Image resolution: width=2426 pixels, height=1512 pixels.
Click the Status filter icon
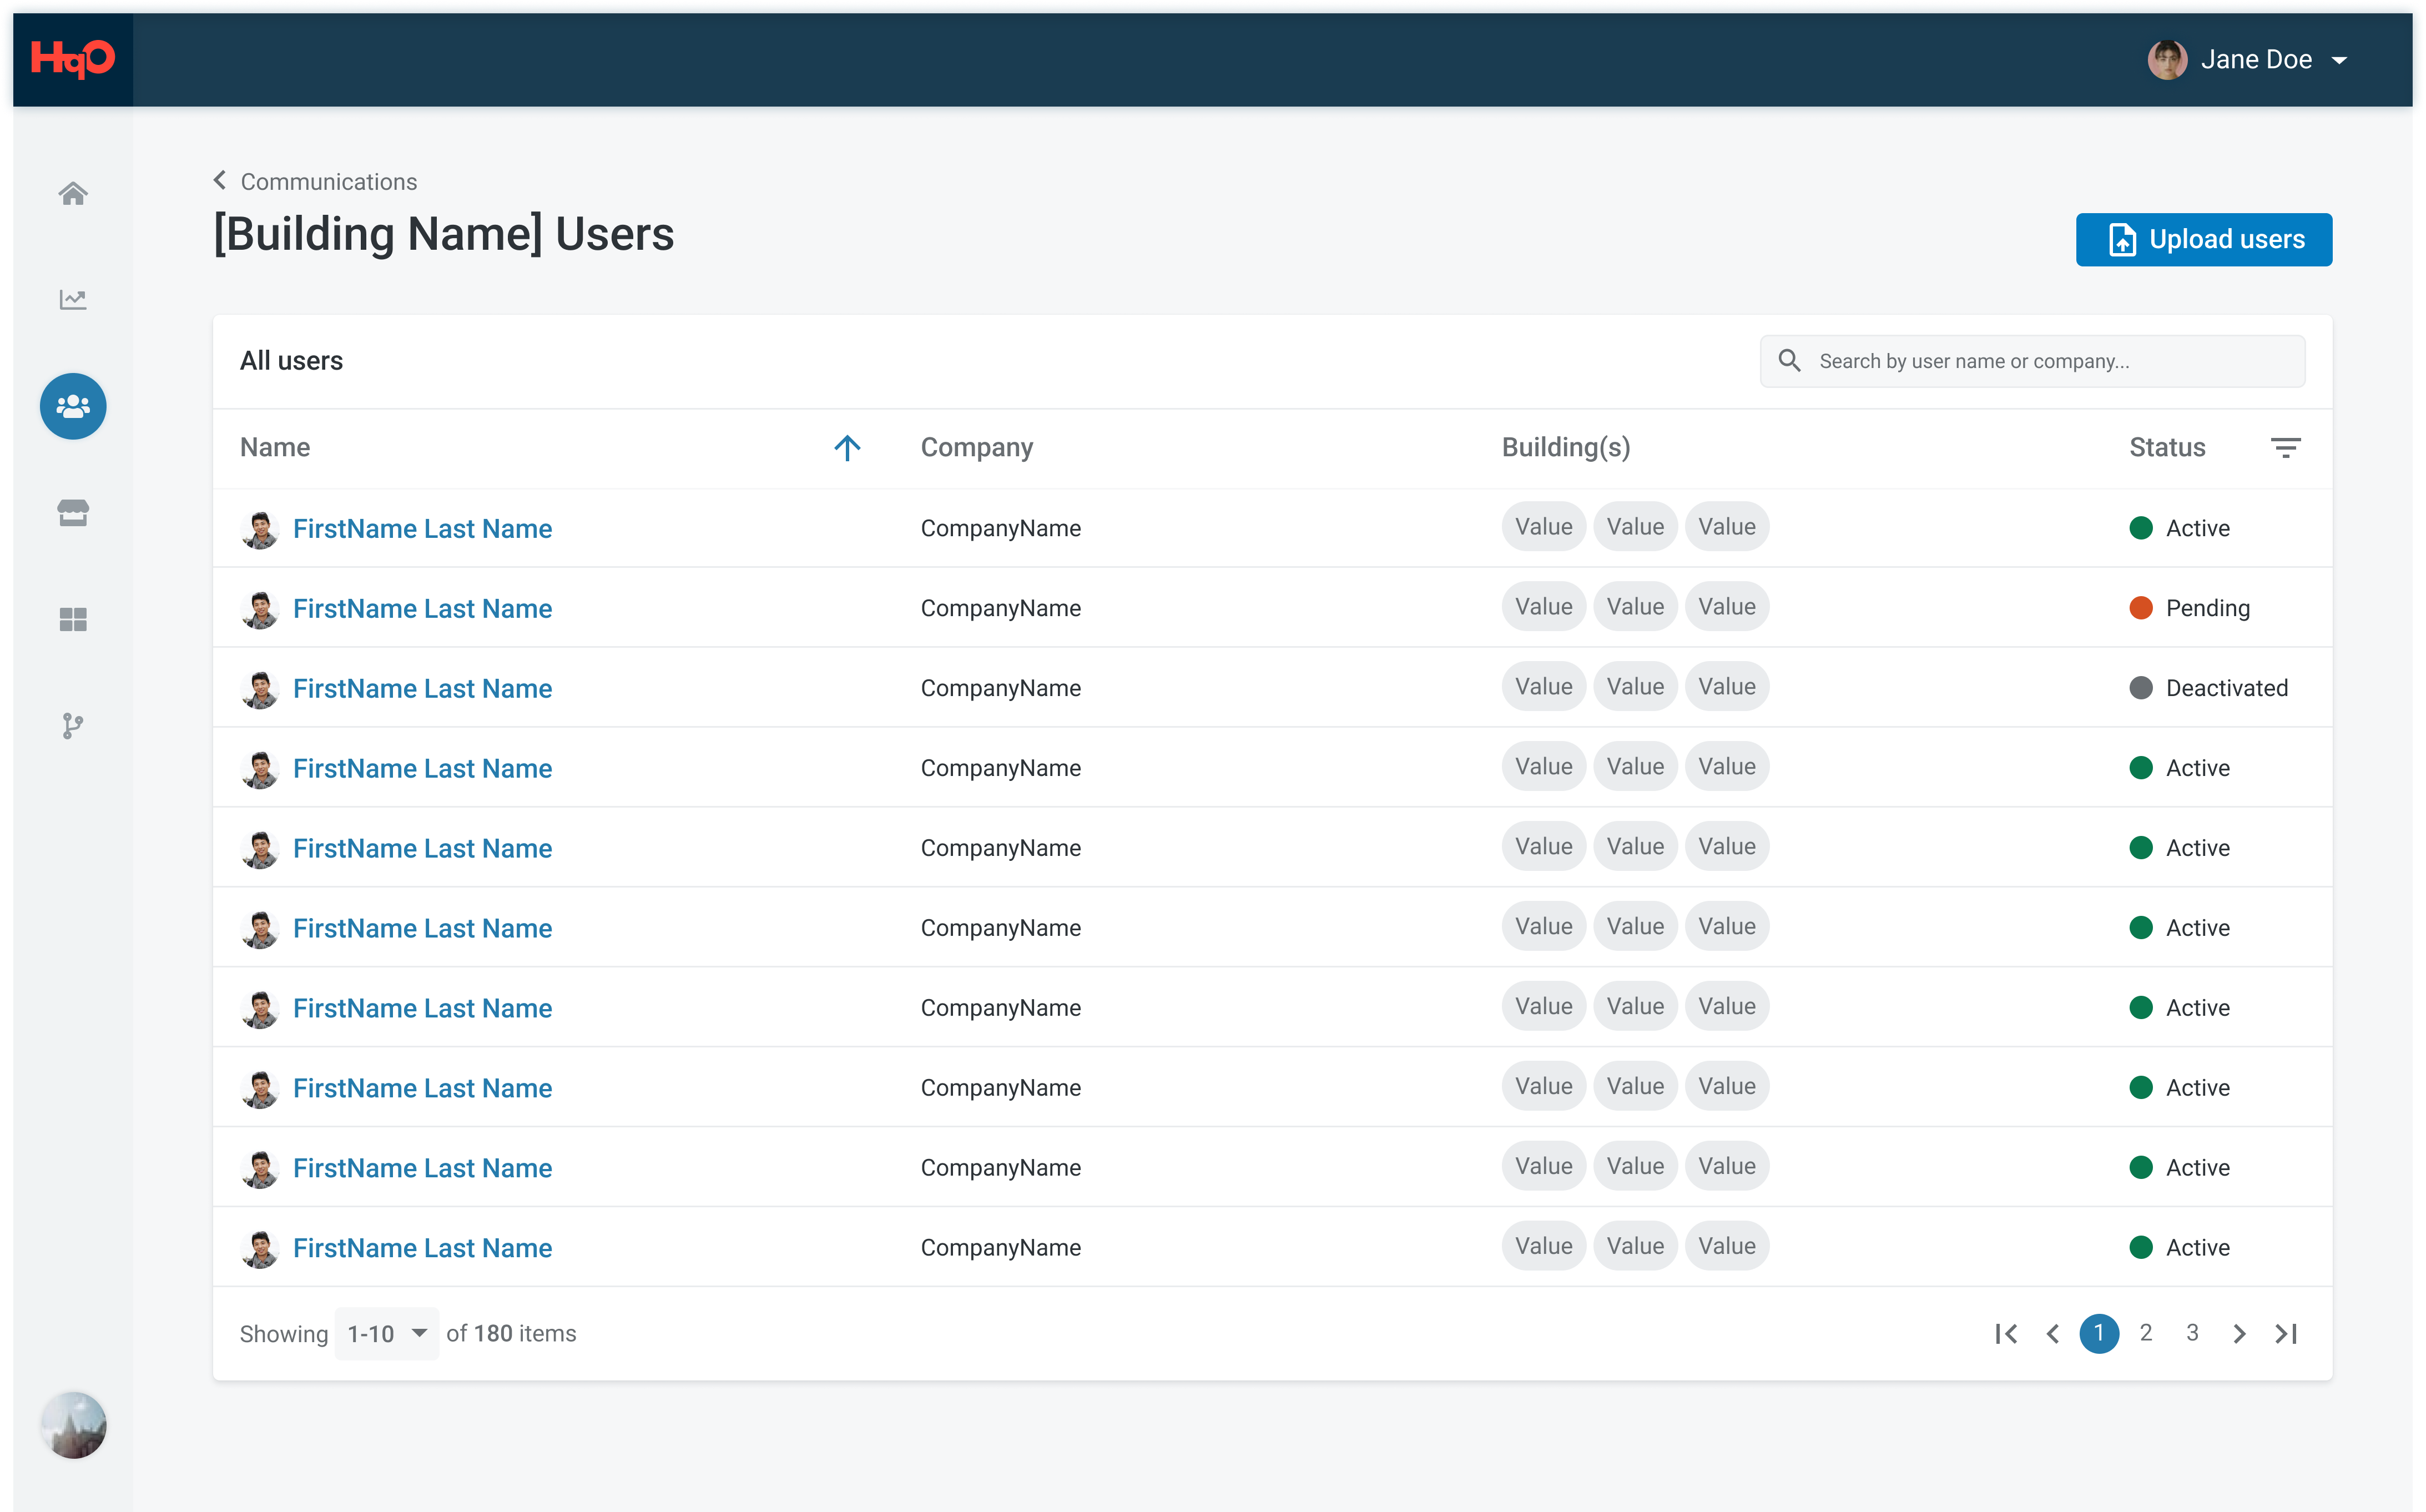pyautogui.click(x=2285, y=447)
